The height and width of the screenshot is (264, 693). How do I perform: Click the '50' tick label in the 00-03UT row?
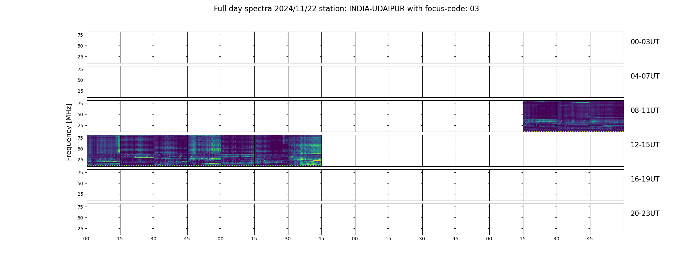click(x=80, y=46)
